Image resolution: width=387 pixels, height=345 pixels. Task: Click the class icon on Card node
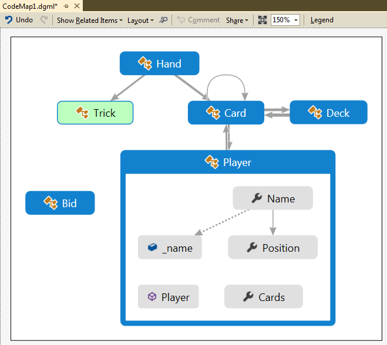213,113
